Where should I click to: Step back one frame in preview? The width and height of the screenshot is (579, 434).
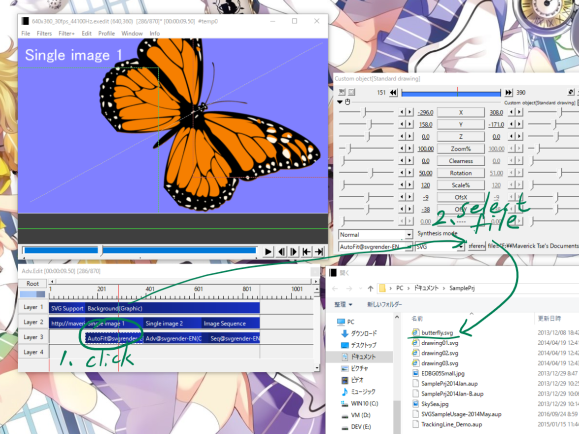tap(281, 252)
